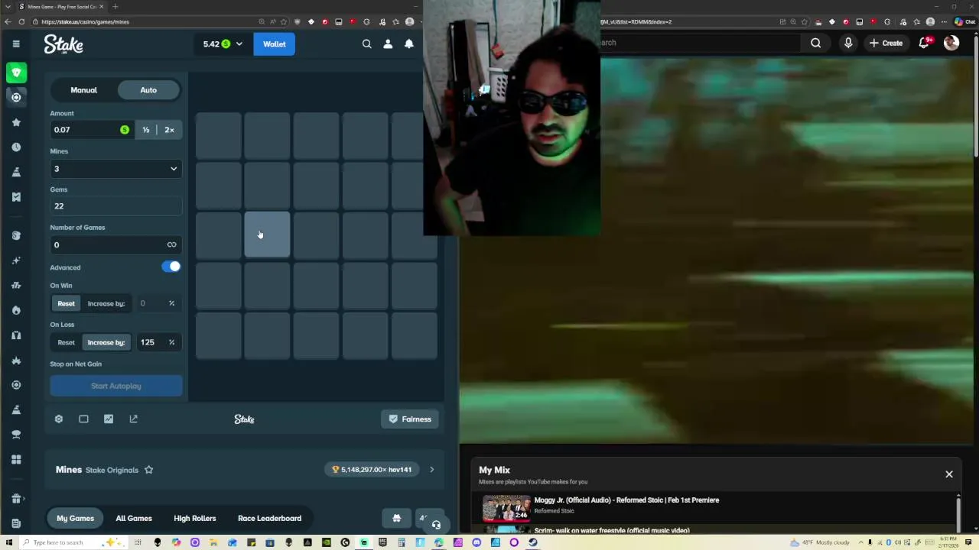This screenshot has width=979, height=550.
Task: Expand the Mines count dropdown
Action: 116,169
